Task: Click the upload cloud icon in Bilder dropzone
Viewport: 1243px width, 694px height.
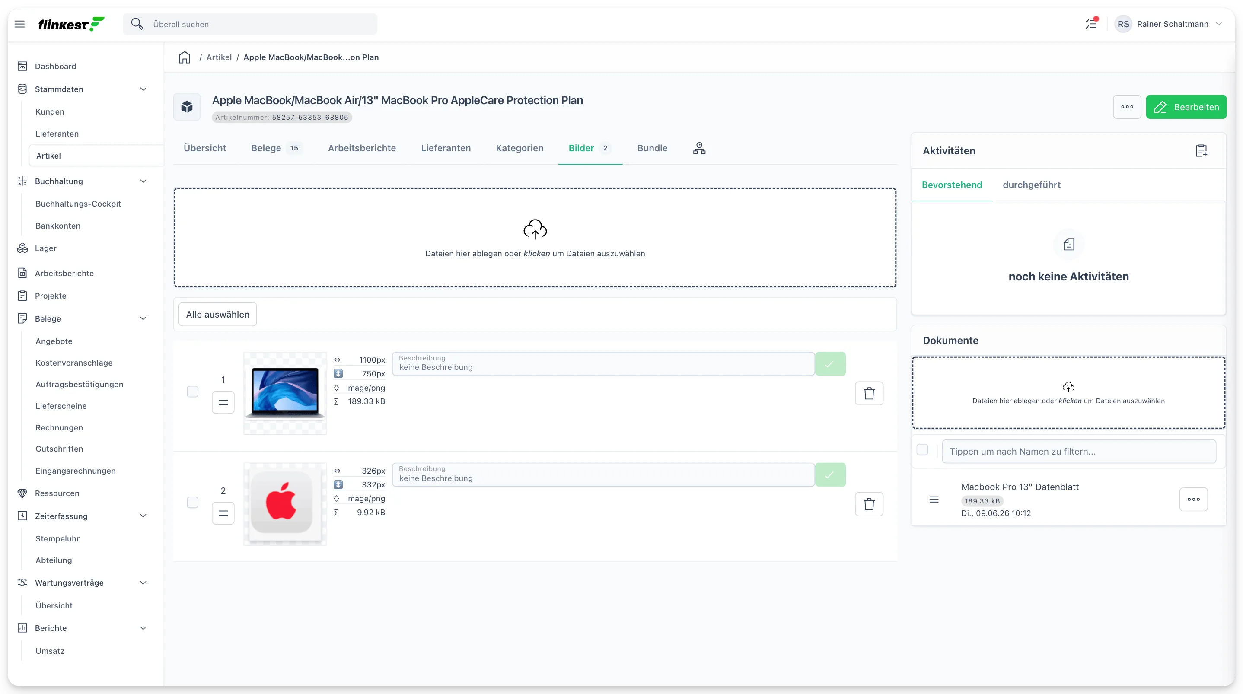Action: (x=535, y=230)
